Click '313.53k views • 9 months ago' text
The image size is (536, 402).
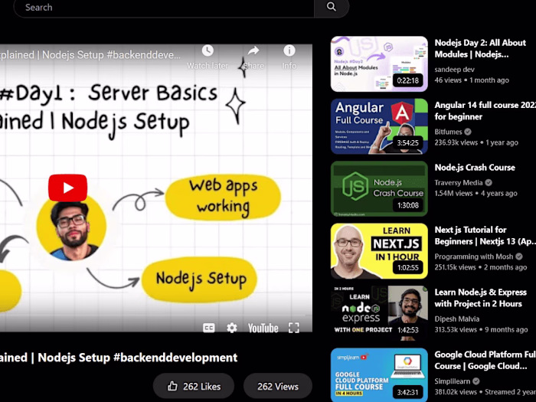coord(481,330)
